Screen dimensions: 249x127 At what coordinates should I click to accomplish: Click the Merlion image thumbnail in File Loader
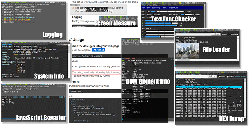click(187, 51)
